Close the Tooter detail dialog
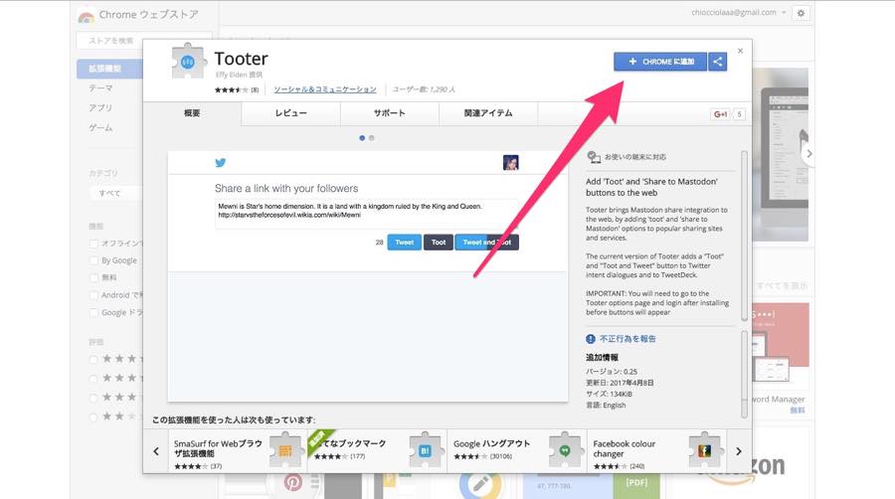 click(x=740, y=51)
